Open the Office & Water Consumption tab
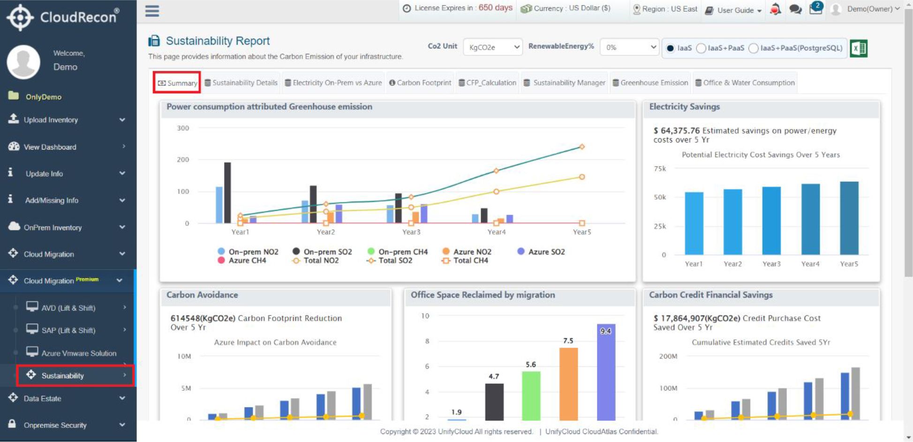913x442 pixels. (745, 82)
